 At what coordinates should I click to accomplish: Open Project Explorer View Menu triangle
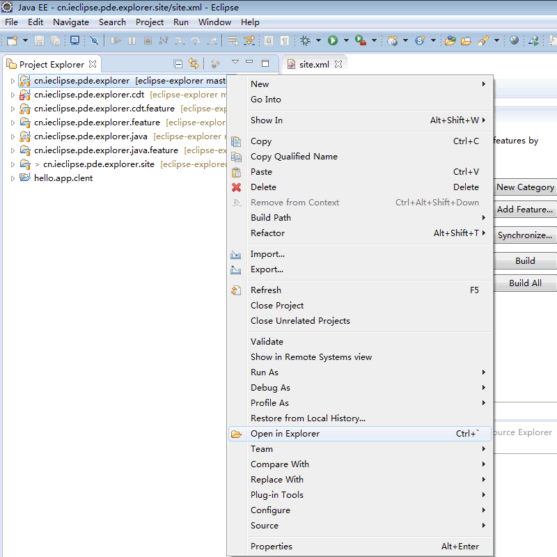pos(235,62)
